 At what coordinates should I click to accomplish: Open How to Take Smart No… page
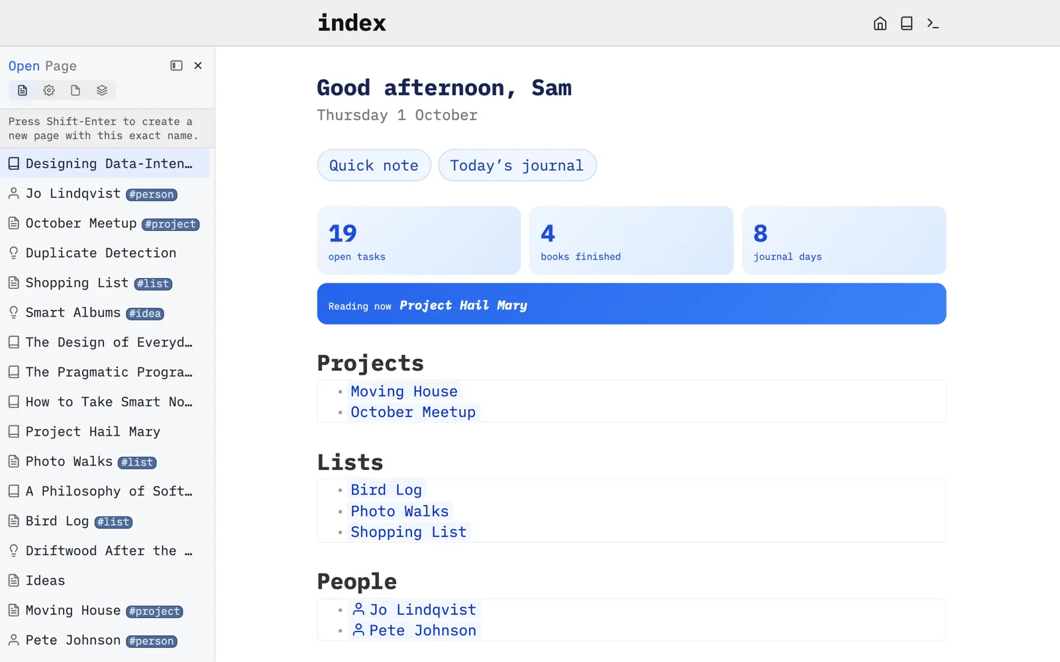coord(105,402)
